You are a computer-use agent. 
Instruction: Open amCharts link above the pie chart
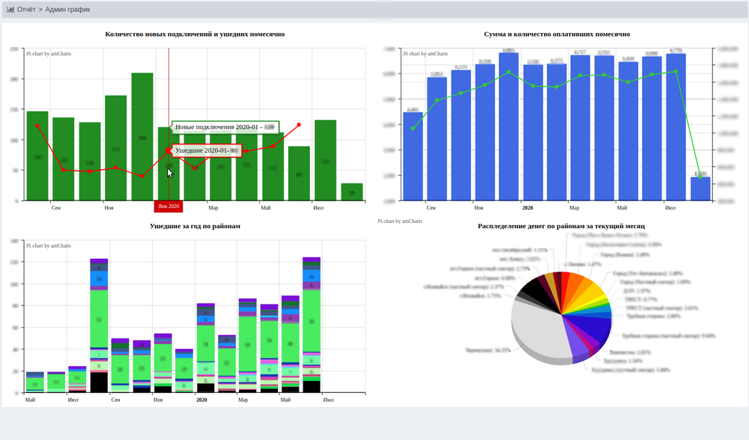pyautogui.click(x=400, y=221)
